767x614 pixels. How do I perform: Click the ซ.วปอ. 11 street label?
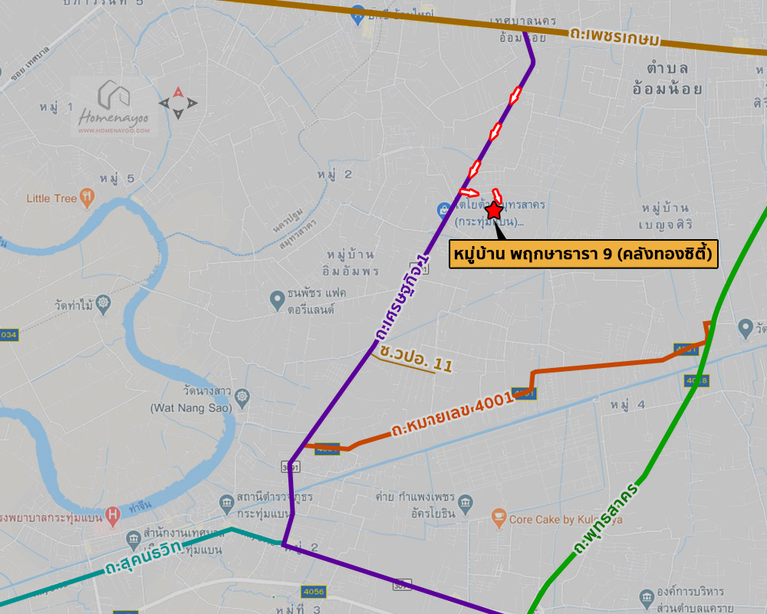tap(416, 358)
